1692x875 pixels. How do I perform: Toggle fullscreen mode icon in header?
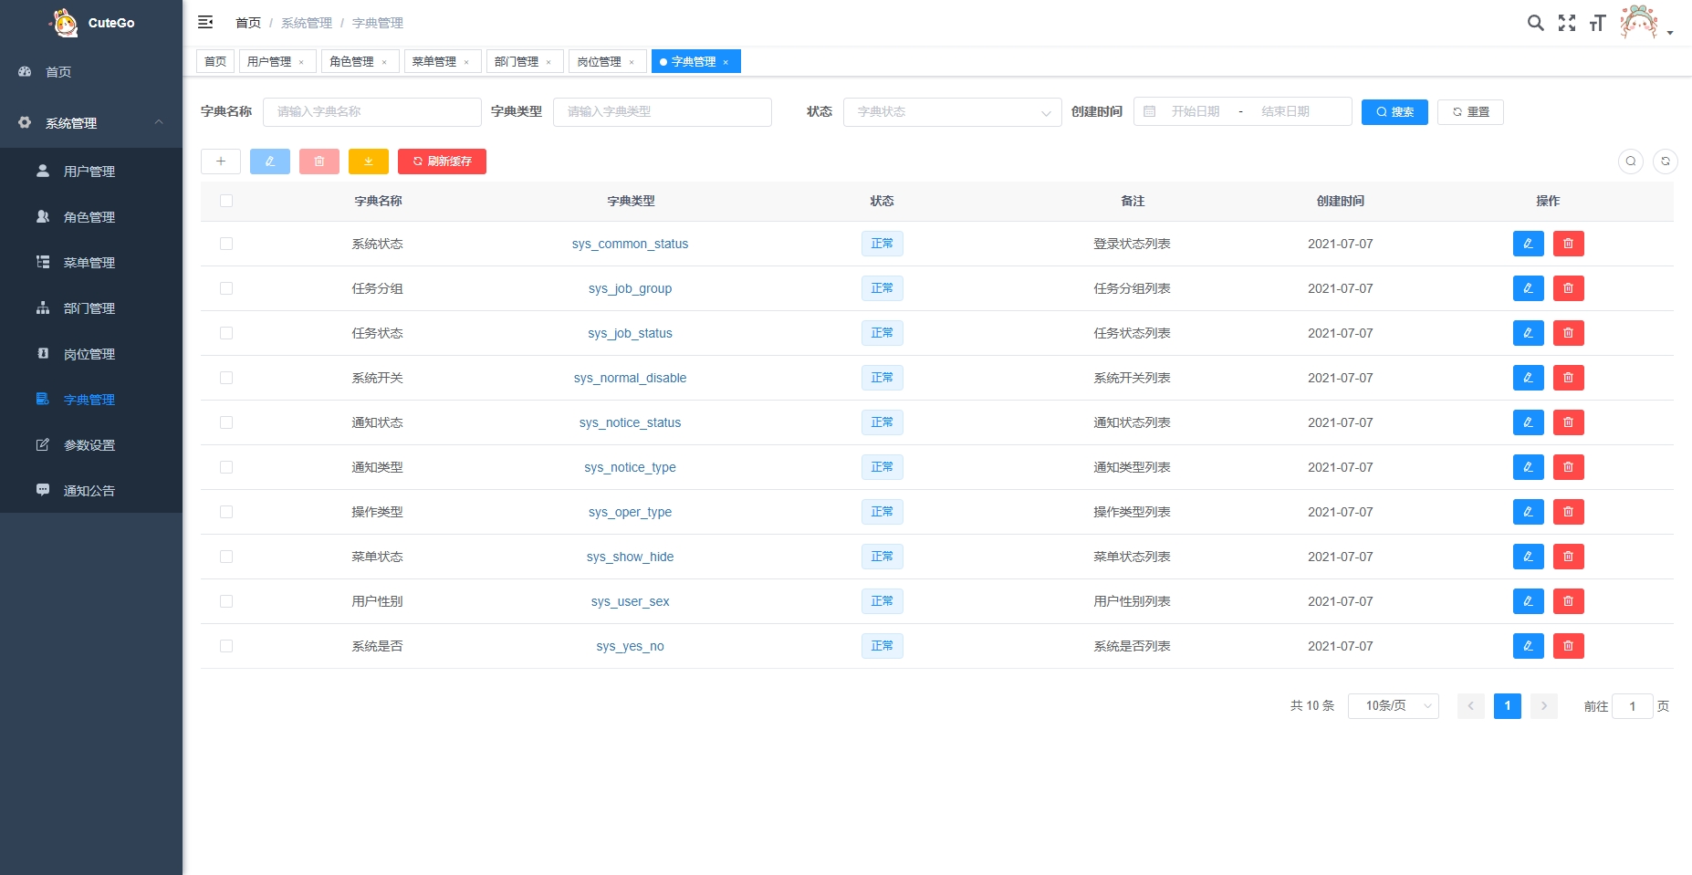(1567, 23)
